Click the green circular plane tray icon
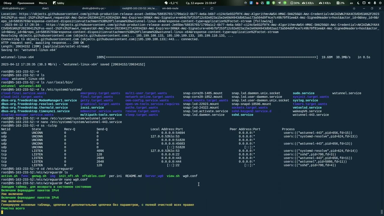Screen dimensions: 384x216 coord(285,3)
